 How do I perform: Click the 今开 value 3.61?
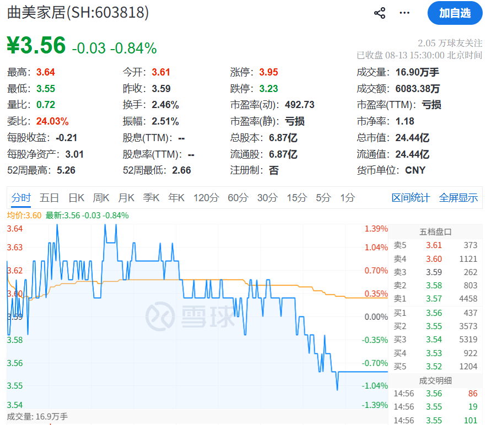[x=161, y=72]
